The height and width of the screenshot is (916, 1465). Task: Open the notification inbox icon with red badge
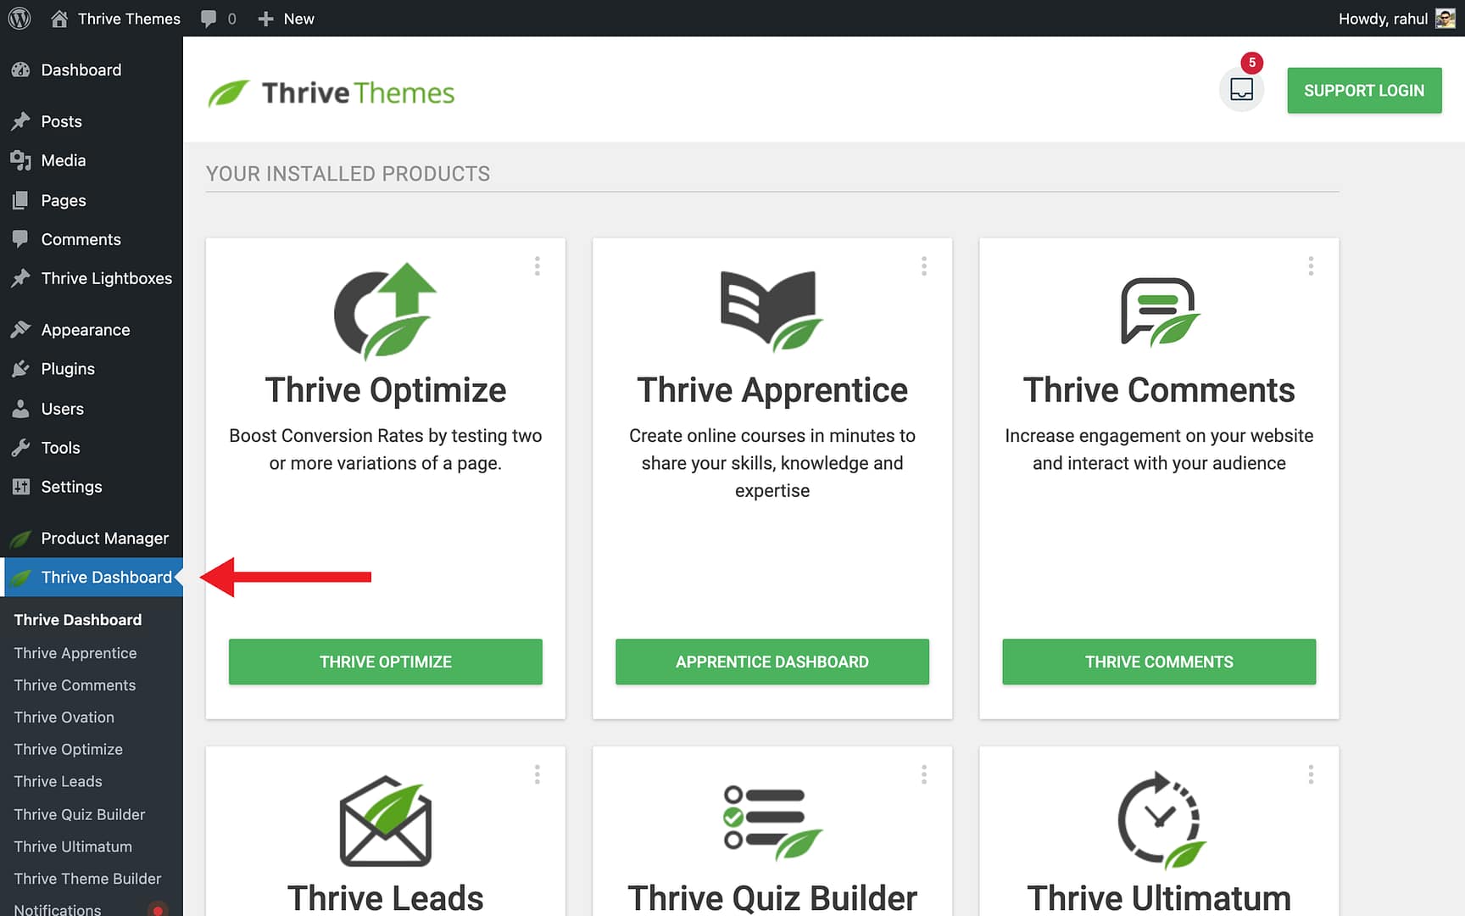click(1241, 89)
